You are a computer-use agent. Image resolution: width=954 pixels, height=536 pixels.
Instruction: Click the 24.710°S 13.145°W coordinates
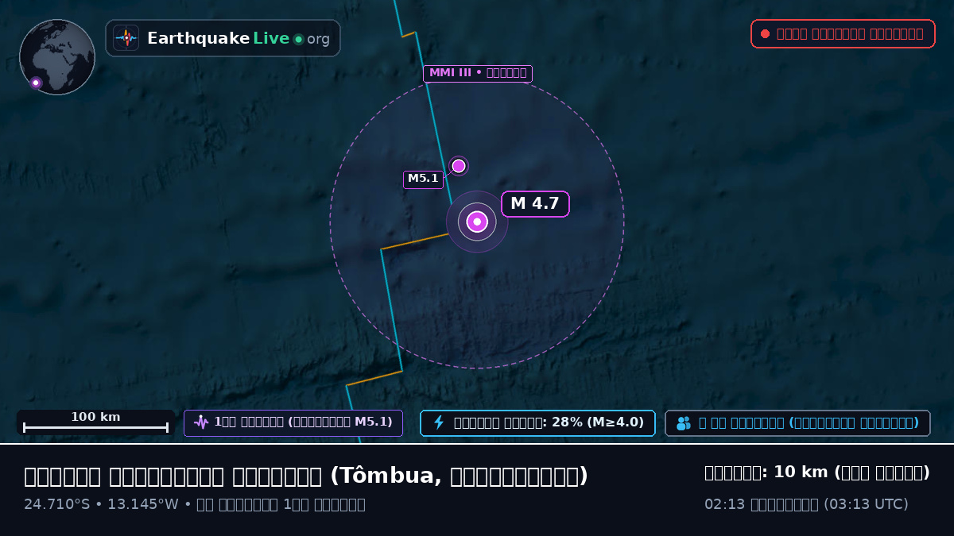tap(101, 504)
